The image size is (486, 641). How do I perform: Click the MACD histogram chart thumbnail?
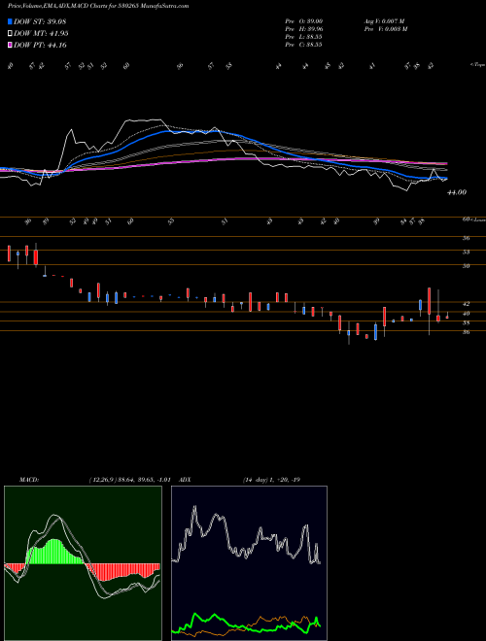coord(83,563)
